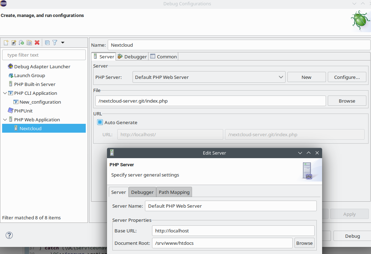Close the Edit Server dialog
This screenshot has width=371, height=254.
pyautogui.click(x=317, y=153)
